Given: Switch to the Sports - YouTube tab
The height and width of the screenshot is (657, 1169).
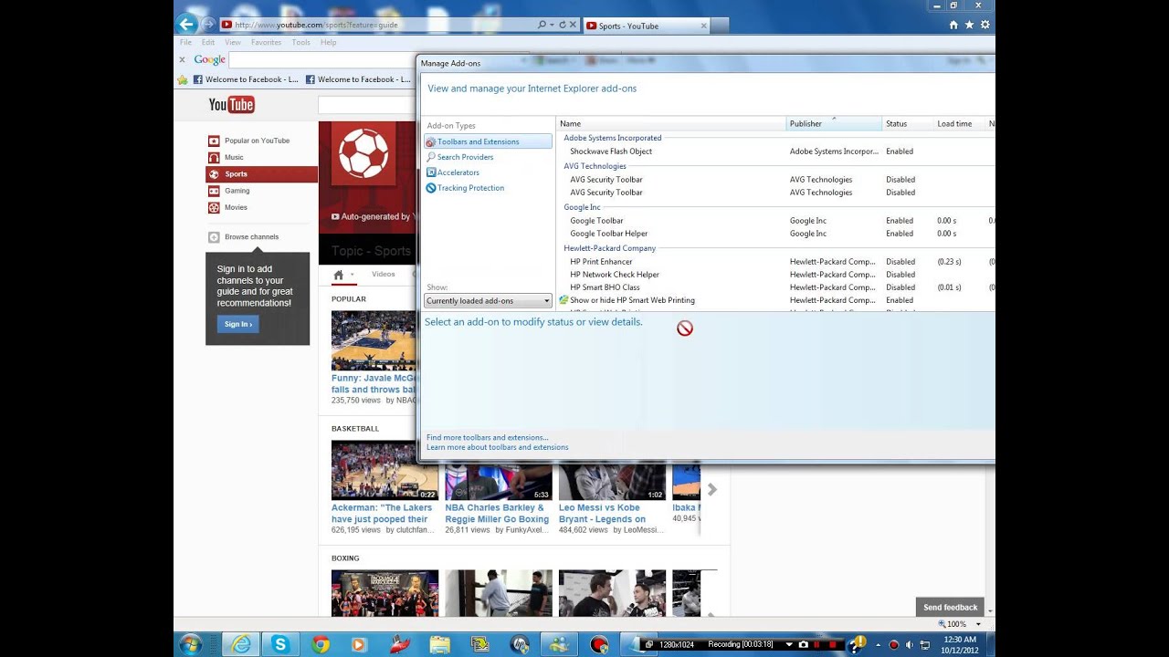Looking at the screenshot, I should click(646, 26).
